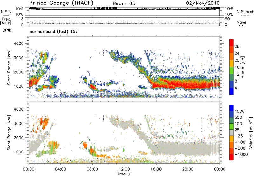Select the "Freq. [MHz]" axis label

point(6,21)
